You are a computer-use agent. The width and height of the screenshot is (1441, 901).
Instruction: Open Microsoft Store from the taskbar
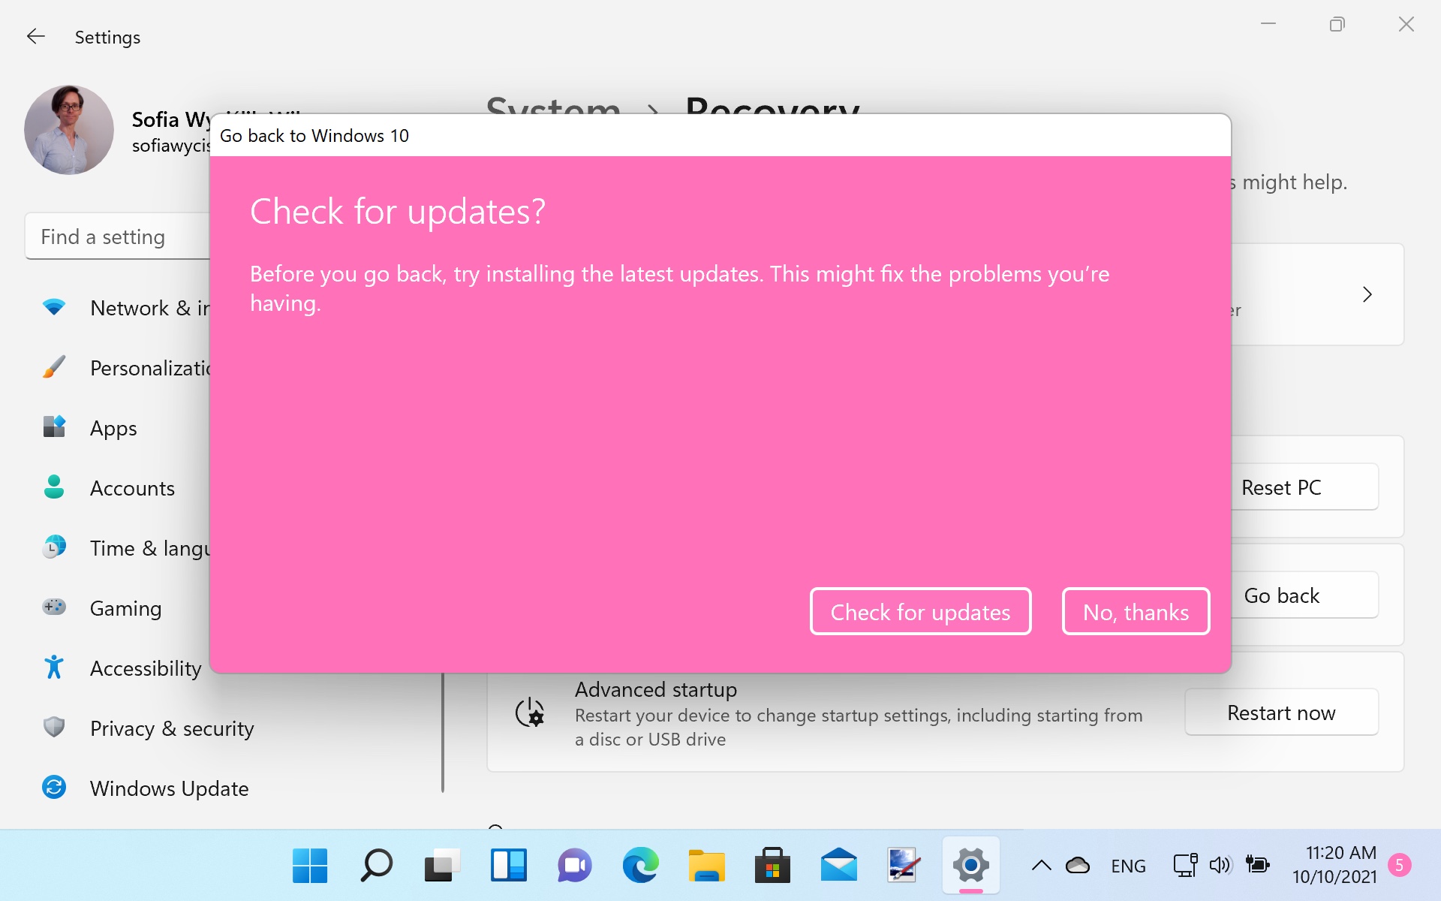[772, 866]
